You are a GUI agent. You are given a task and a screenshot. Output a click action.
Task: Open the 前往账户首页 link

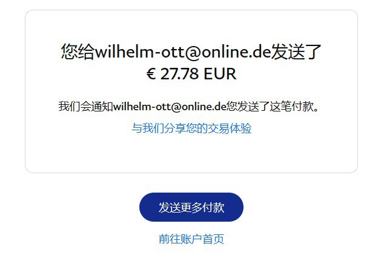191,239
